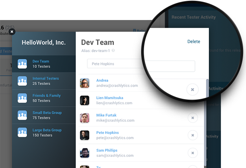Image resolution: width=246 pixels, height=168 pixels.
Task: Click the Large Beta Group icon
Action: click(22, 132)
